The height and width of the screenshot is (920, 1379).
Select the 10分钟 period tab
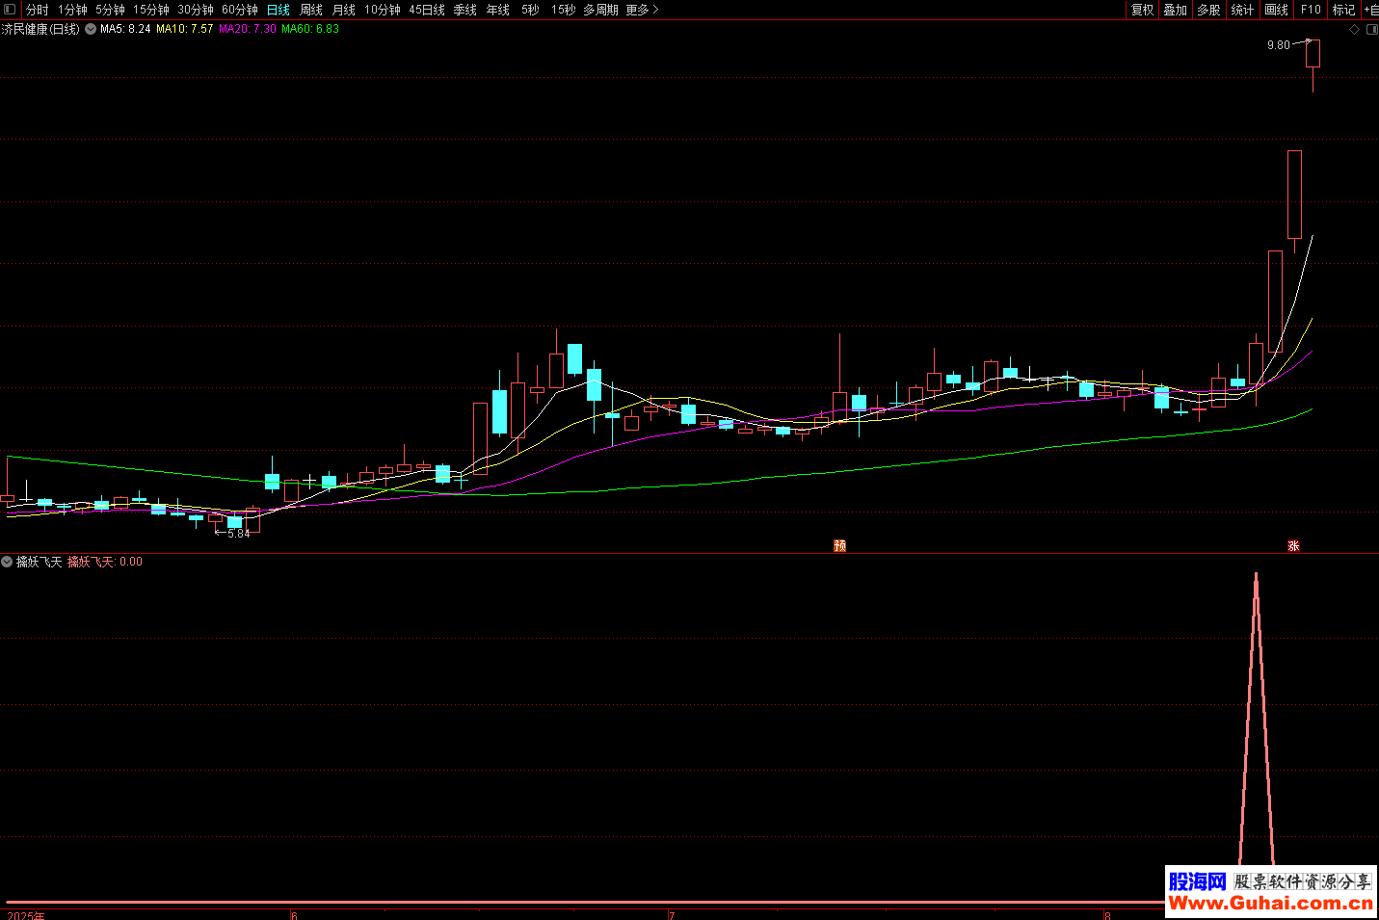(383, 10)
